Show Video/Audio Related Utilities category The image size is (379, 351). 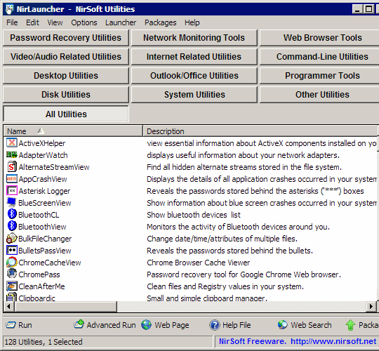click(x=66, y=57)
